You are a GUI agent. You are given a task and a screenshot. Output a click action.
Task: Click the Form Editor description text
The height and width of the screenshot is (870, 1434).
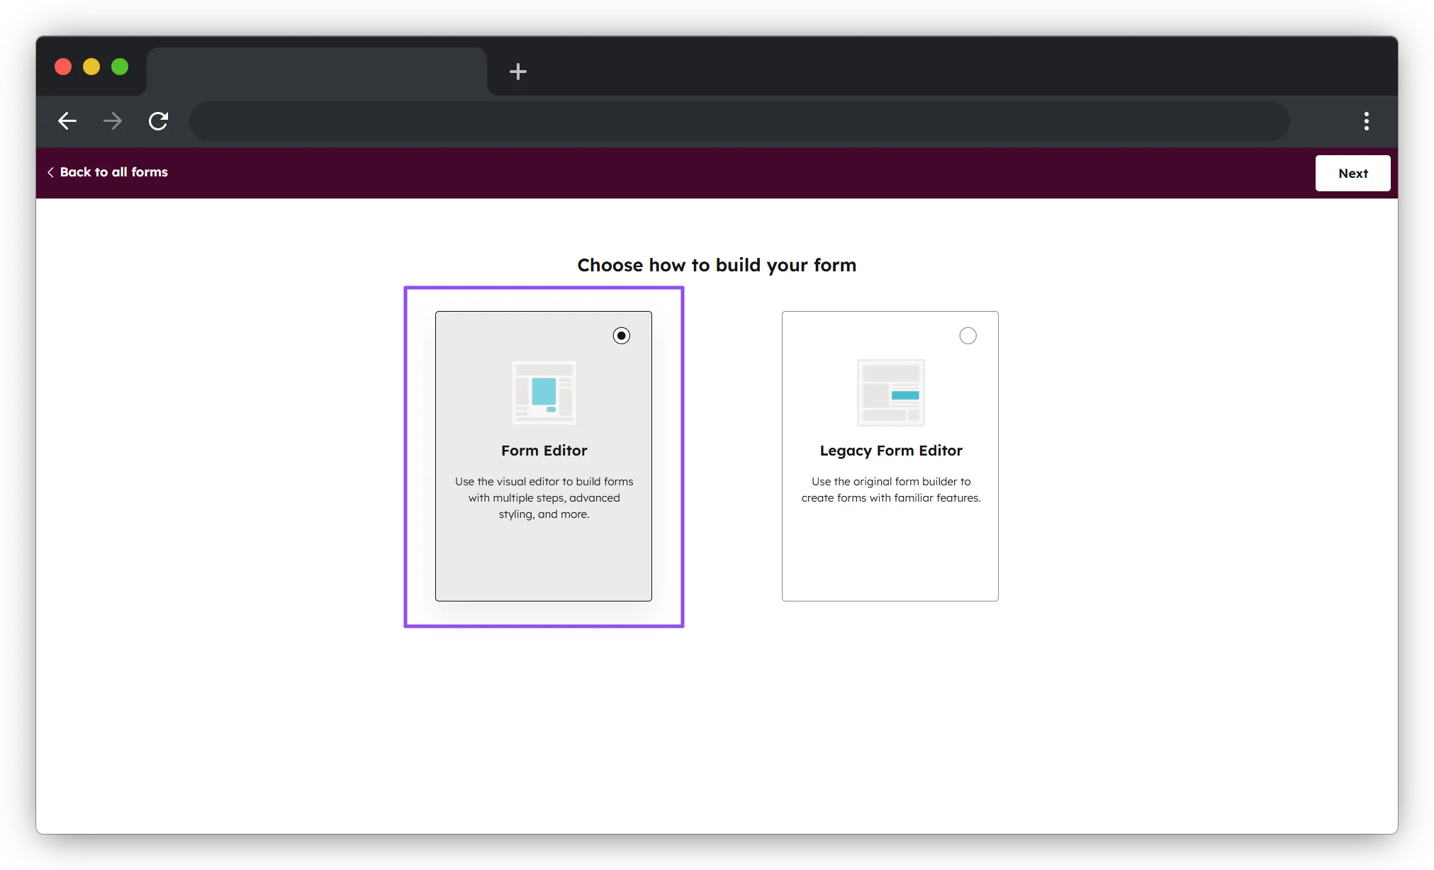tap(544, 497)
